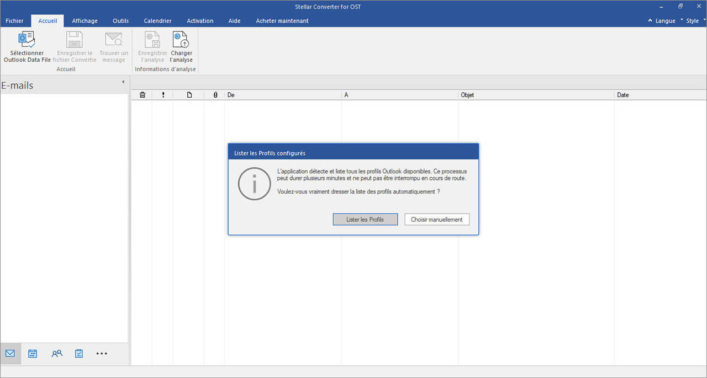This screenshot has width=707, height=378.
Task: Show more navigation options ellipsis
Action: click(102, 354)
